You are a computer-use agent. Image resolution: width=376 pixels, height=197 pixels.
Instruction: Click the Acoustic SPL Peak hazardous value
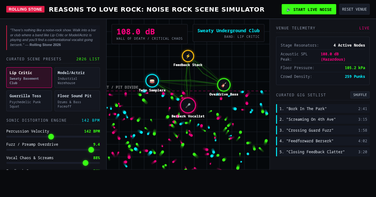333,57
